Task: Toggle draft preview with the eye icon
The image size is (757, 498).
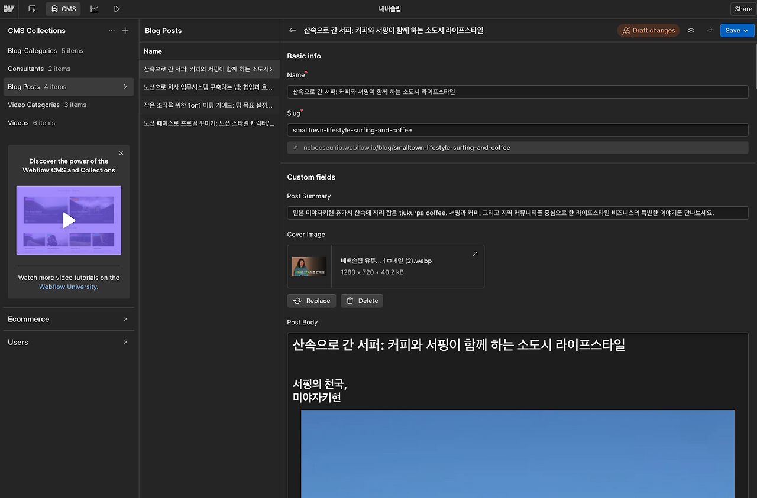Action: [691, 30]
